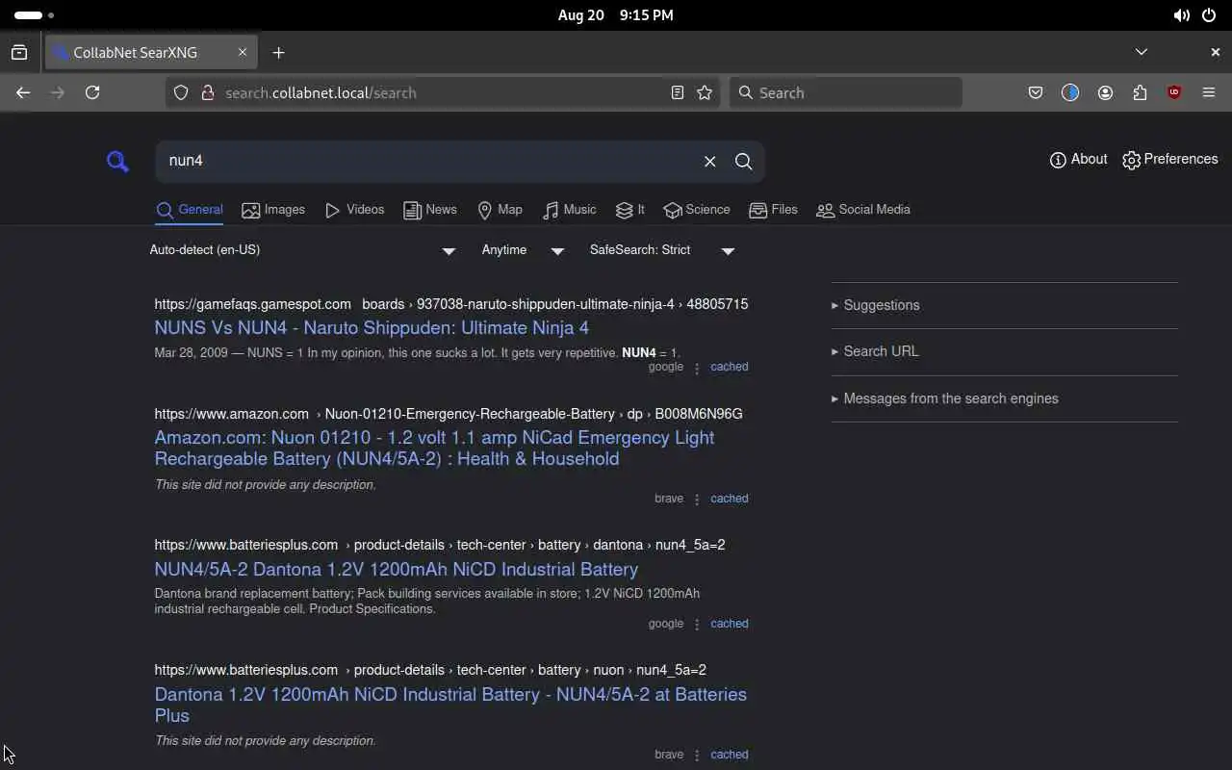Select the CollabNet SearXNG tab
1232x770 pixels.
(151, 53)
